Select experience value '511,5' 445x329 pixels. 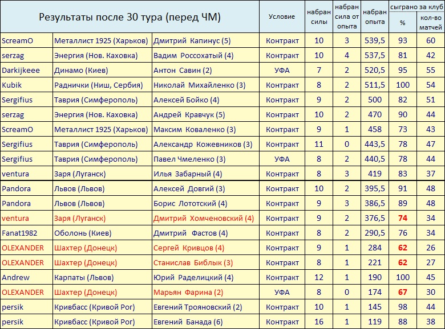[375, 85]
